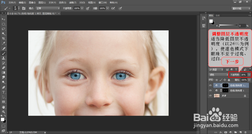This screenshot has width=252, height=134.
Task: Open the 文件(F) menu
Action: click(x=12, y=3)
